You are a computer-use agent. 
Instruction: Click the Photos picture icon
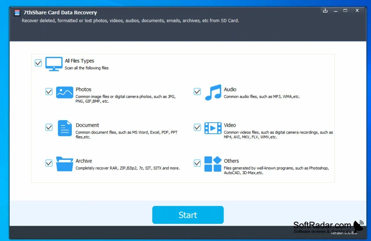[65, 92]
